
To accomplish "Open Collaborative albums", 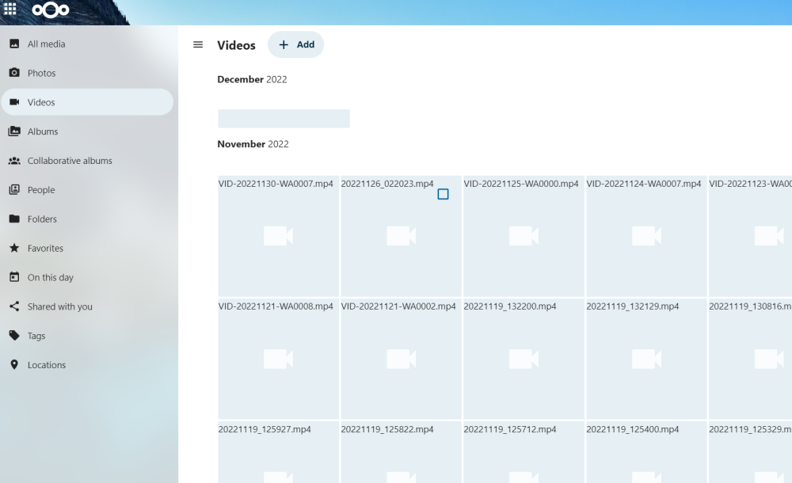I will coord(87,161).
